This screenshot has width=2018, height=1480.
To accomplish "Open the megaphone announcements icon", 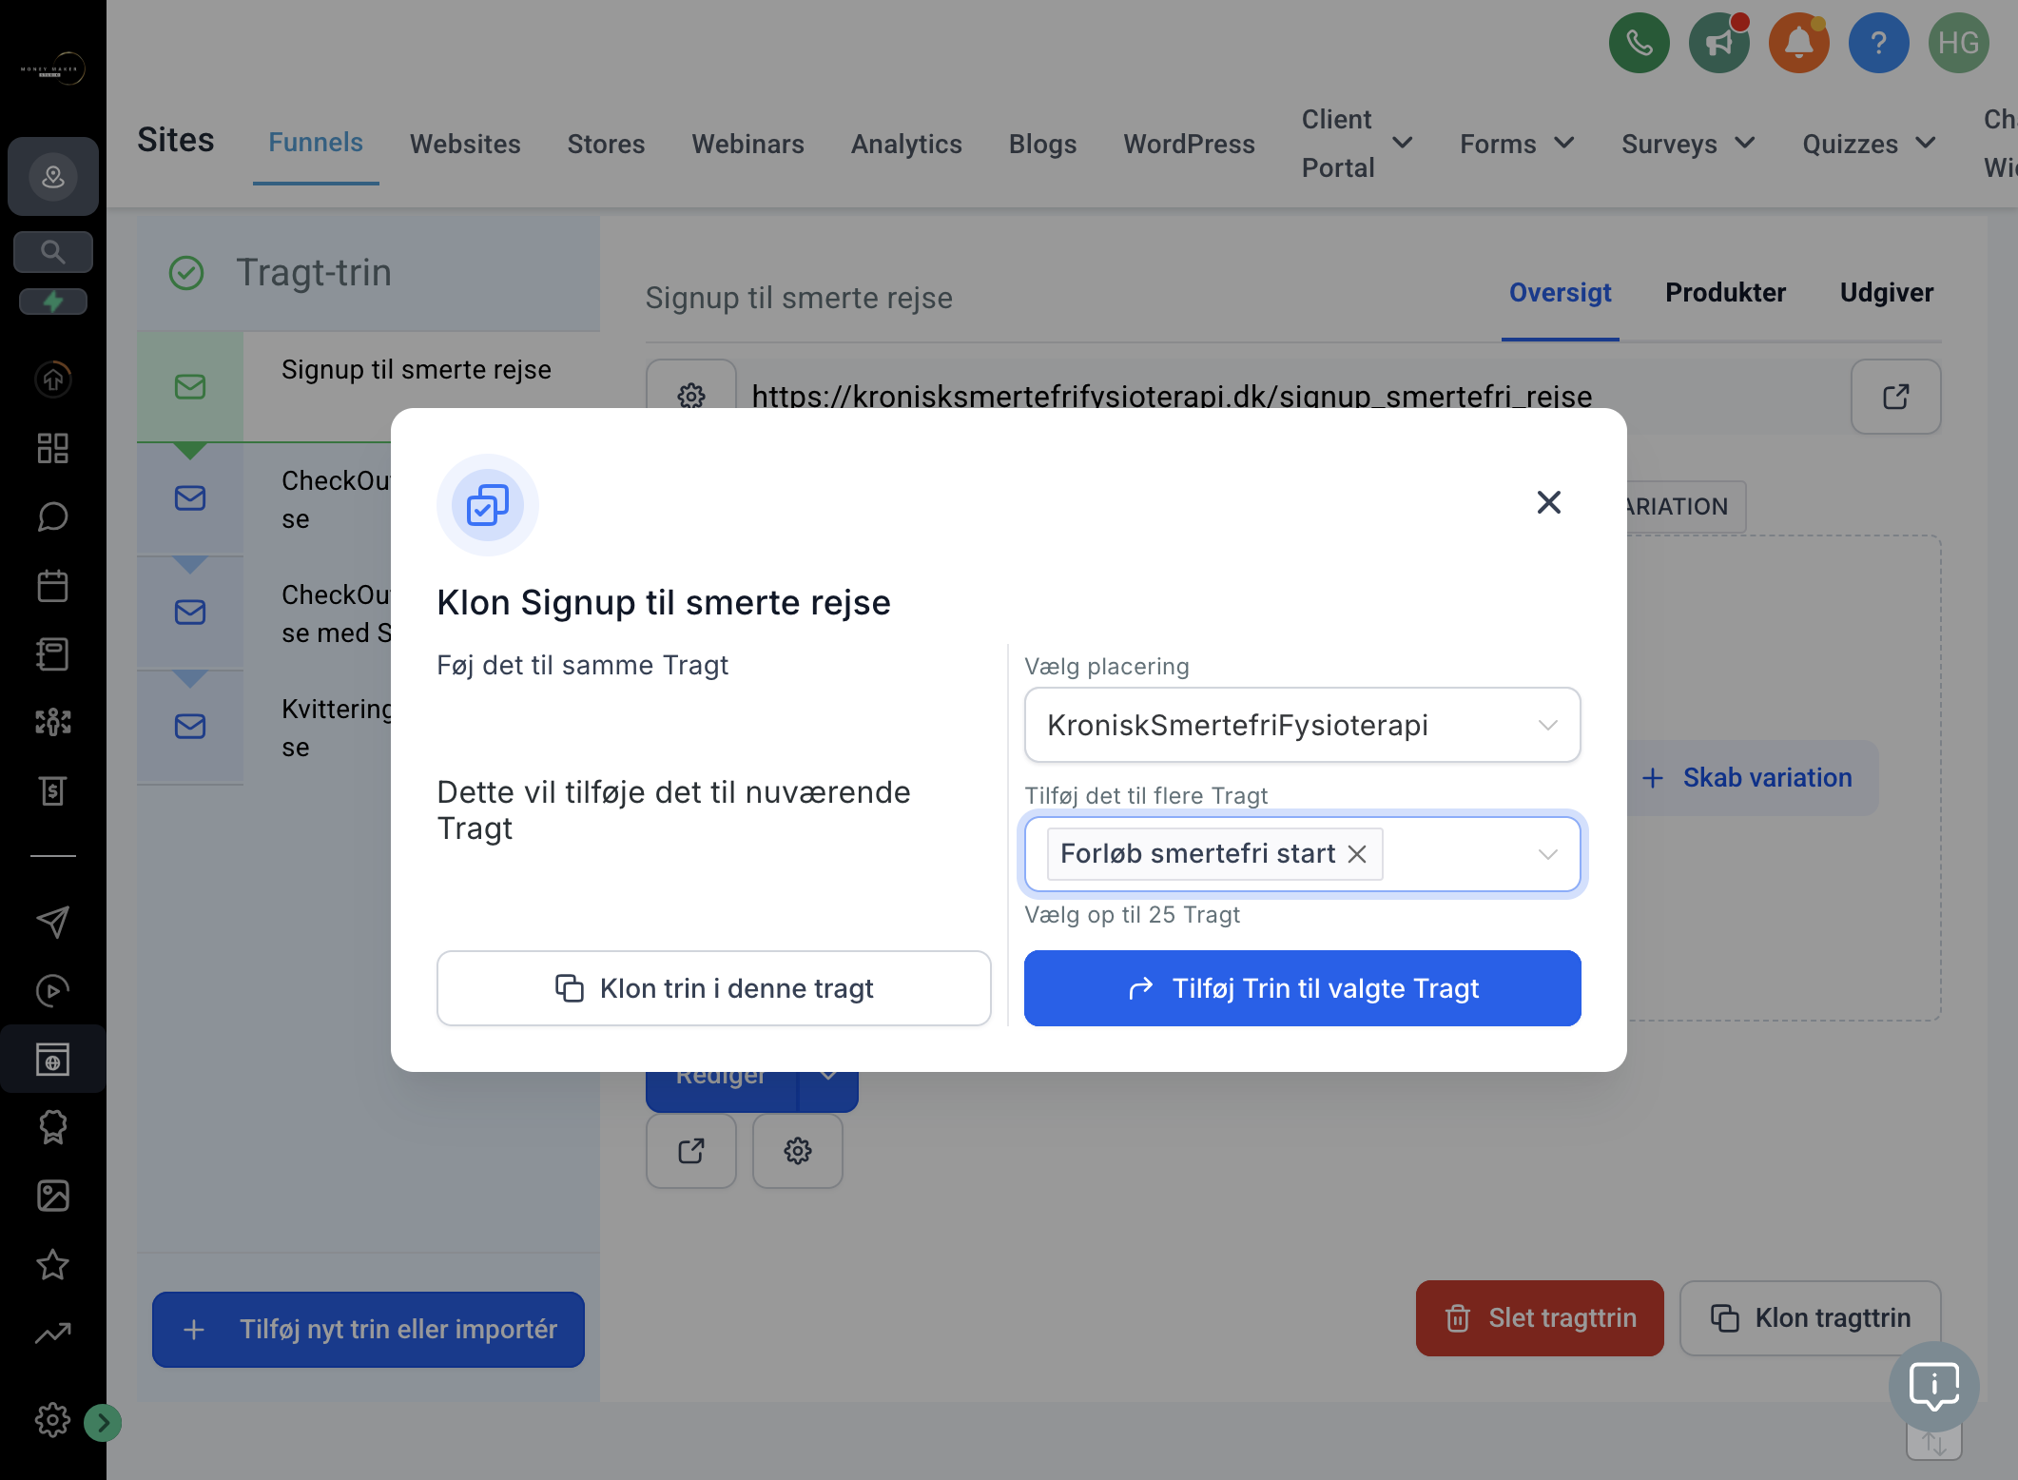I will tap(1718, 43).
